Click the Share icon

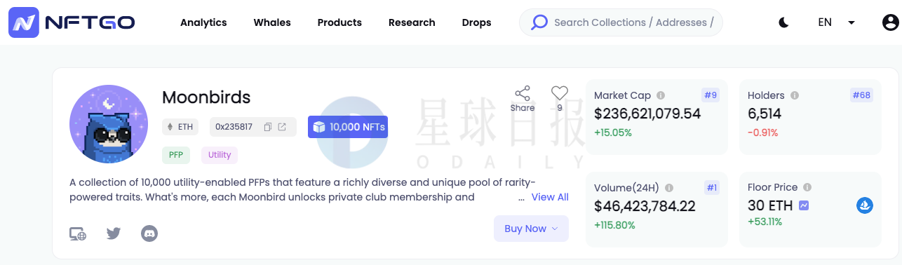(x=523, y=99)
